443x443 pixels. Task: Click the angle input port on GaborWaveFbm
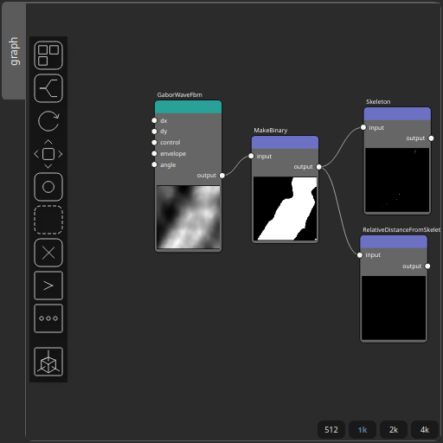[x=154, y=164]
